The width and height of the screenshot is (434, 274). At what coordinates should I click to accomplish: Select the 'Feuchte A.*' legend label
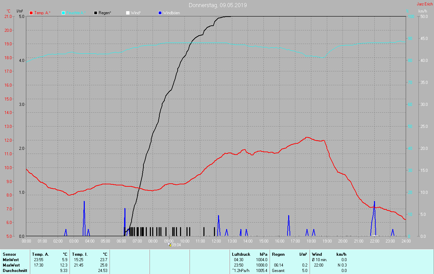pos(75,13)
